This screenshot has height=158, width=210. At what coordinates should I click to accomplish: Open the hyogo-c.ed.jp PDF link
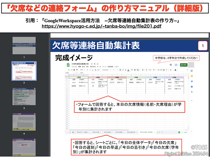pyautogui.click(x=101, y=26)
